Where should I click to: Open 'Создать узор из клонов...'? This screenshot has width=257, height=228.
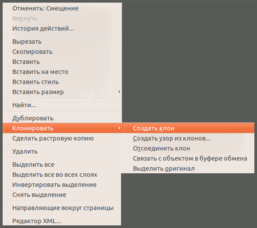(189, 138)
